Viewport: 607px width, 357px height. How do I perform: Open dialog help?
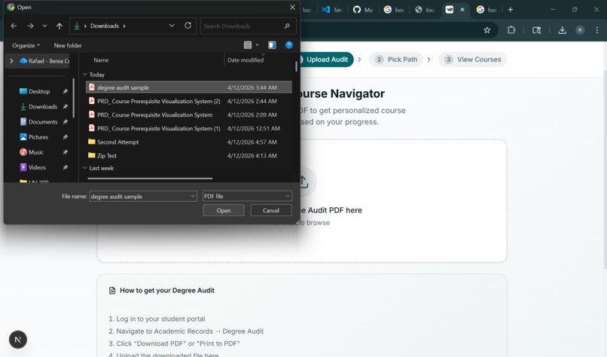click(288, 45)
